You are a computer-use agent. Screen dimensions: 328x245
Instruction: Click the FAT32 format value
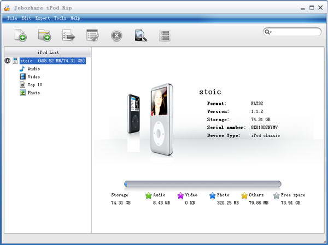pos(257,103)
